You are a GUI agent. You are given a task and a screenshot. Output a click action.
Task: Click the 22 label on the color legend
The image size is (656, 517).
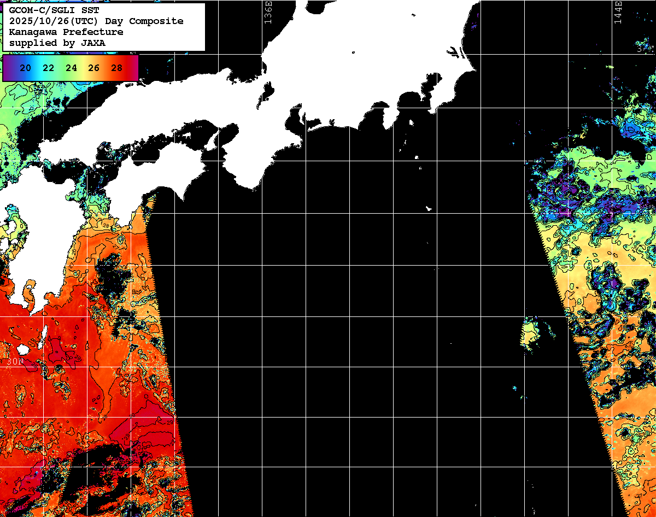[48, 68]
